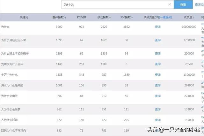
Task: Click the mobile index value 2929
Action: pos(104,27)
